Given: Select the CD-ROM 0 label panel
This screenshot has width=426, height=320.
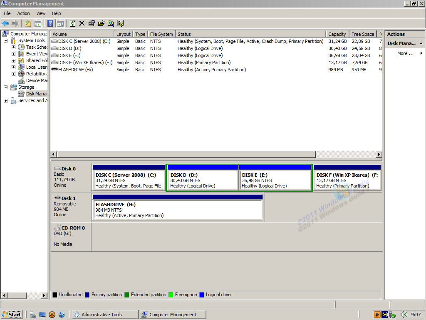Looking at the screenshot, I should [x=71, y=237].
